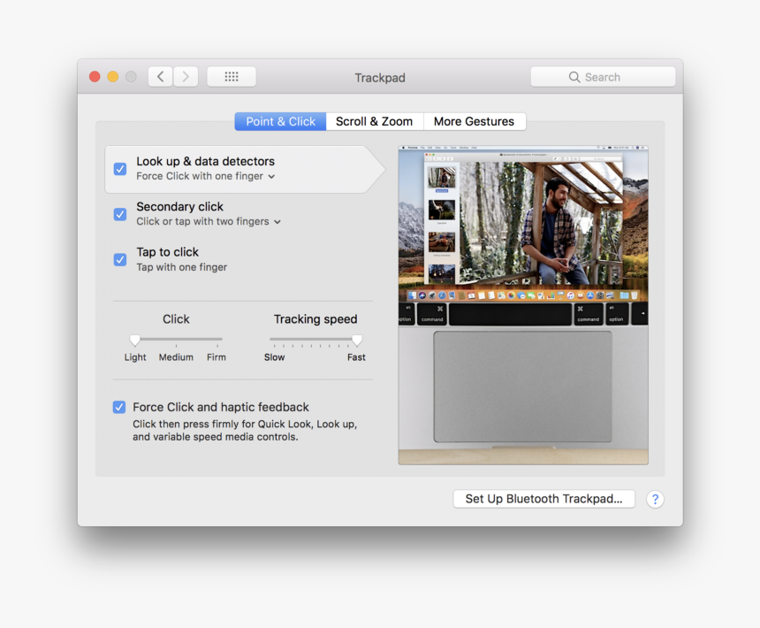
Task: Open the More Gestures tab
Action: (x=475, y=121)
